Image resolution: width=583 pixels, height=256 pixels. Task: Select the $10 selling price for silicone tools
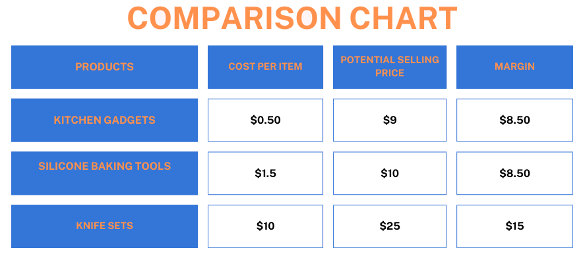click(390, 173)
